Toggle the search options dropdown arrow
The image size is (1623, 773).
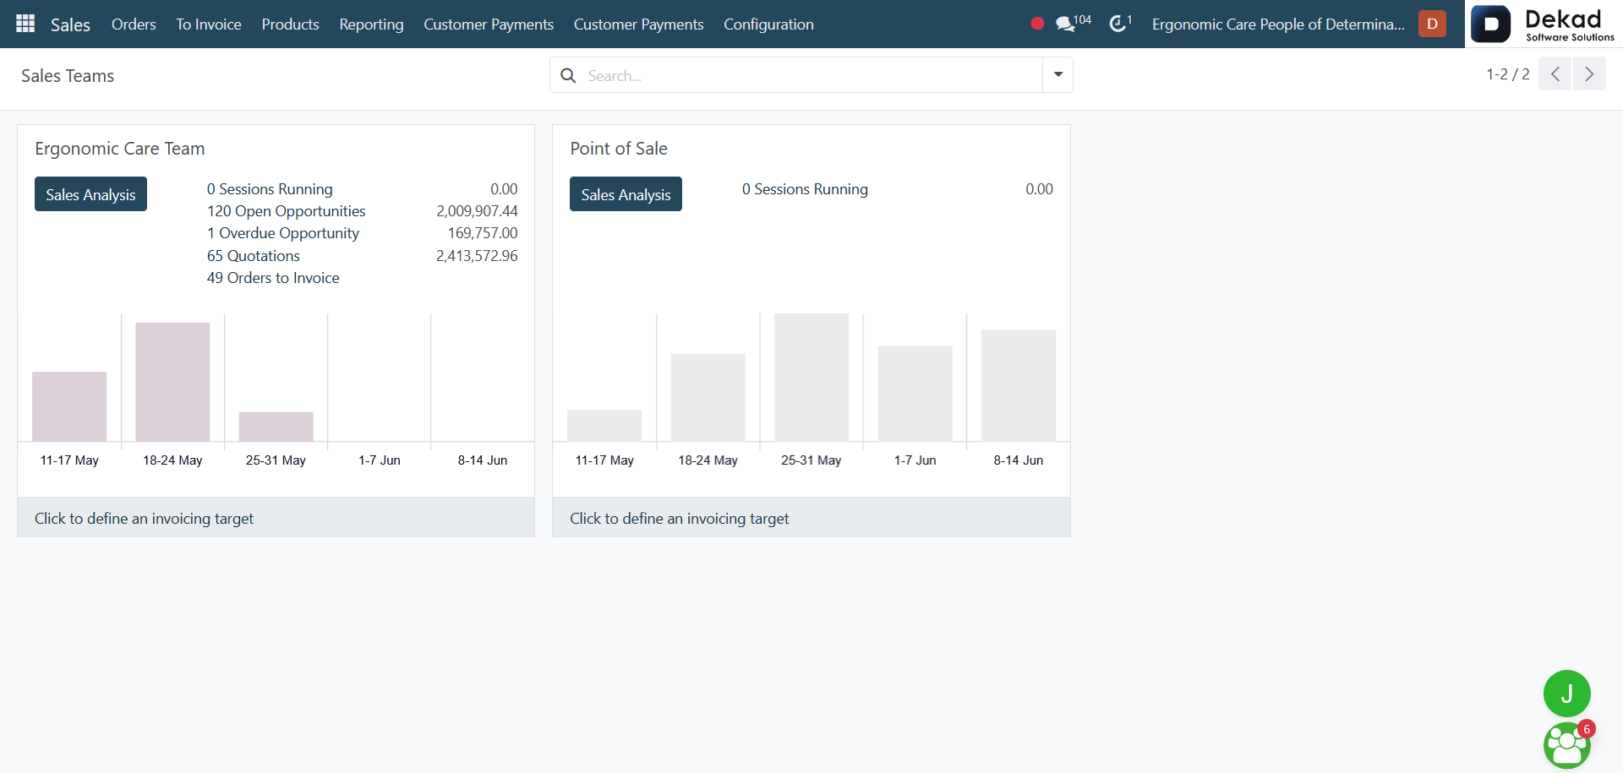1057,75
